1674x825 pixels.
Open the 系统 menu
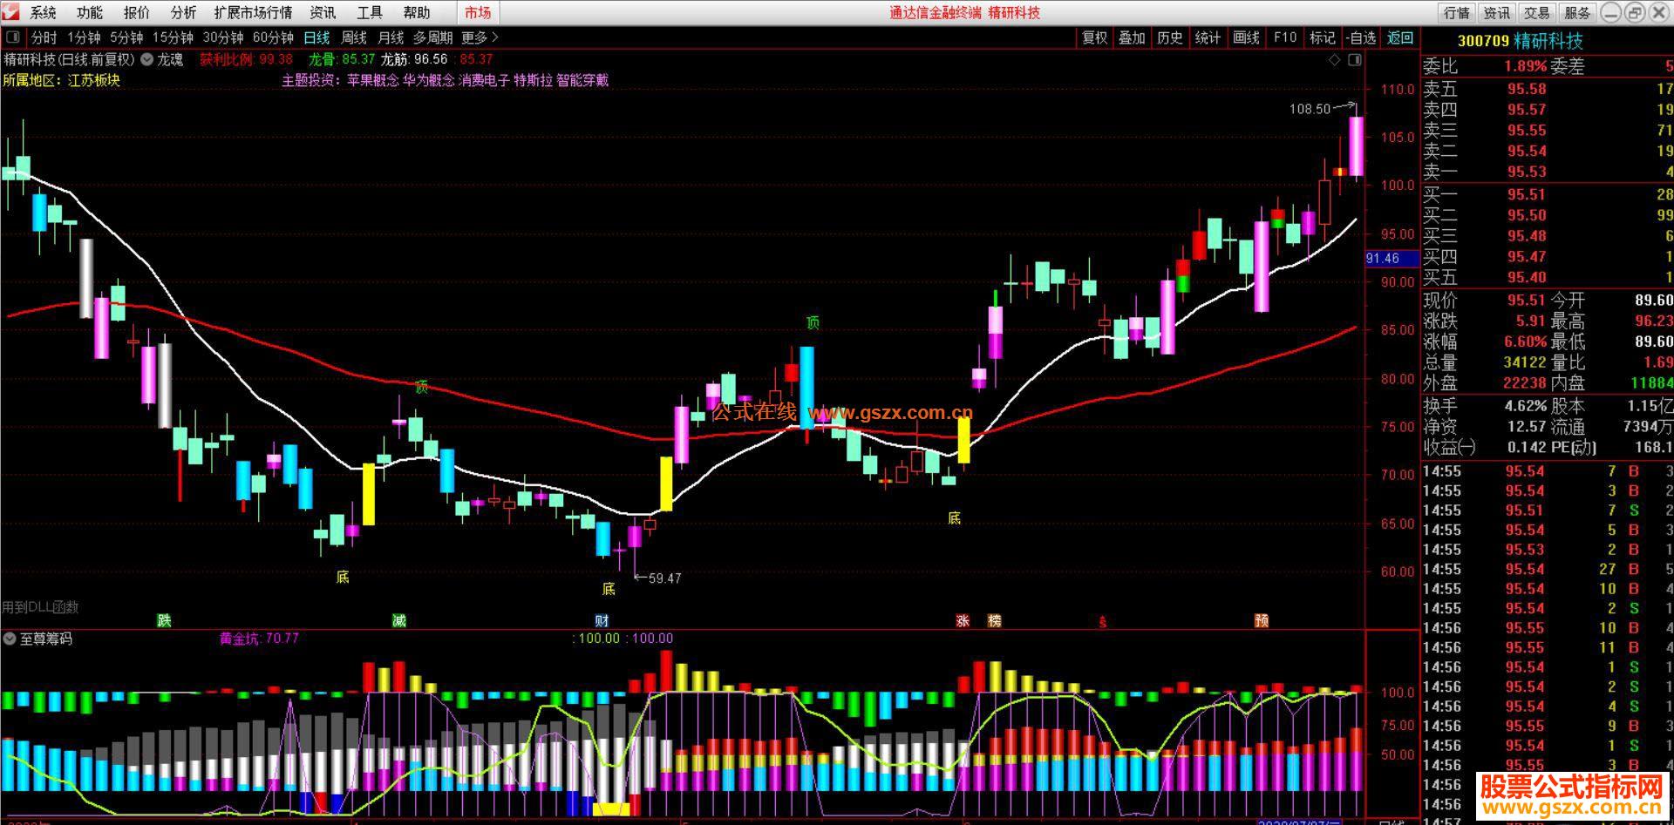point(43,13)
